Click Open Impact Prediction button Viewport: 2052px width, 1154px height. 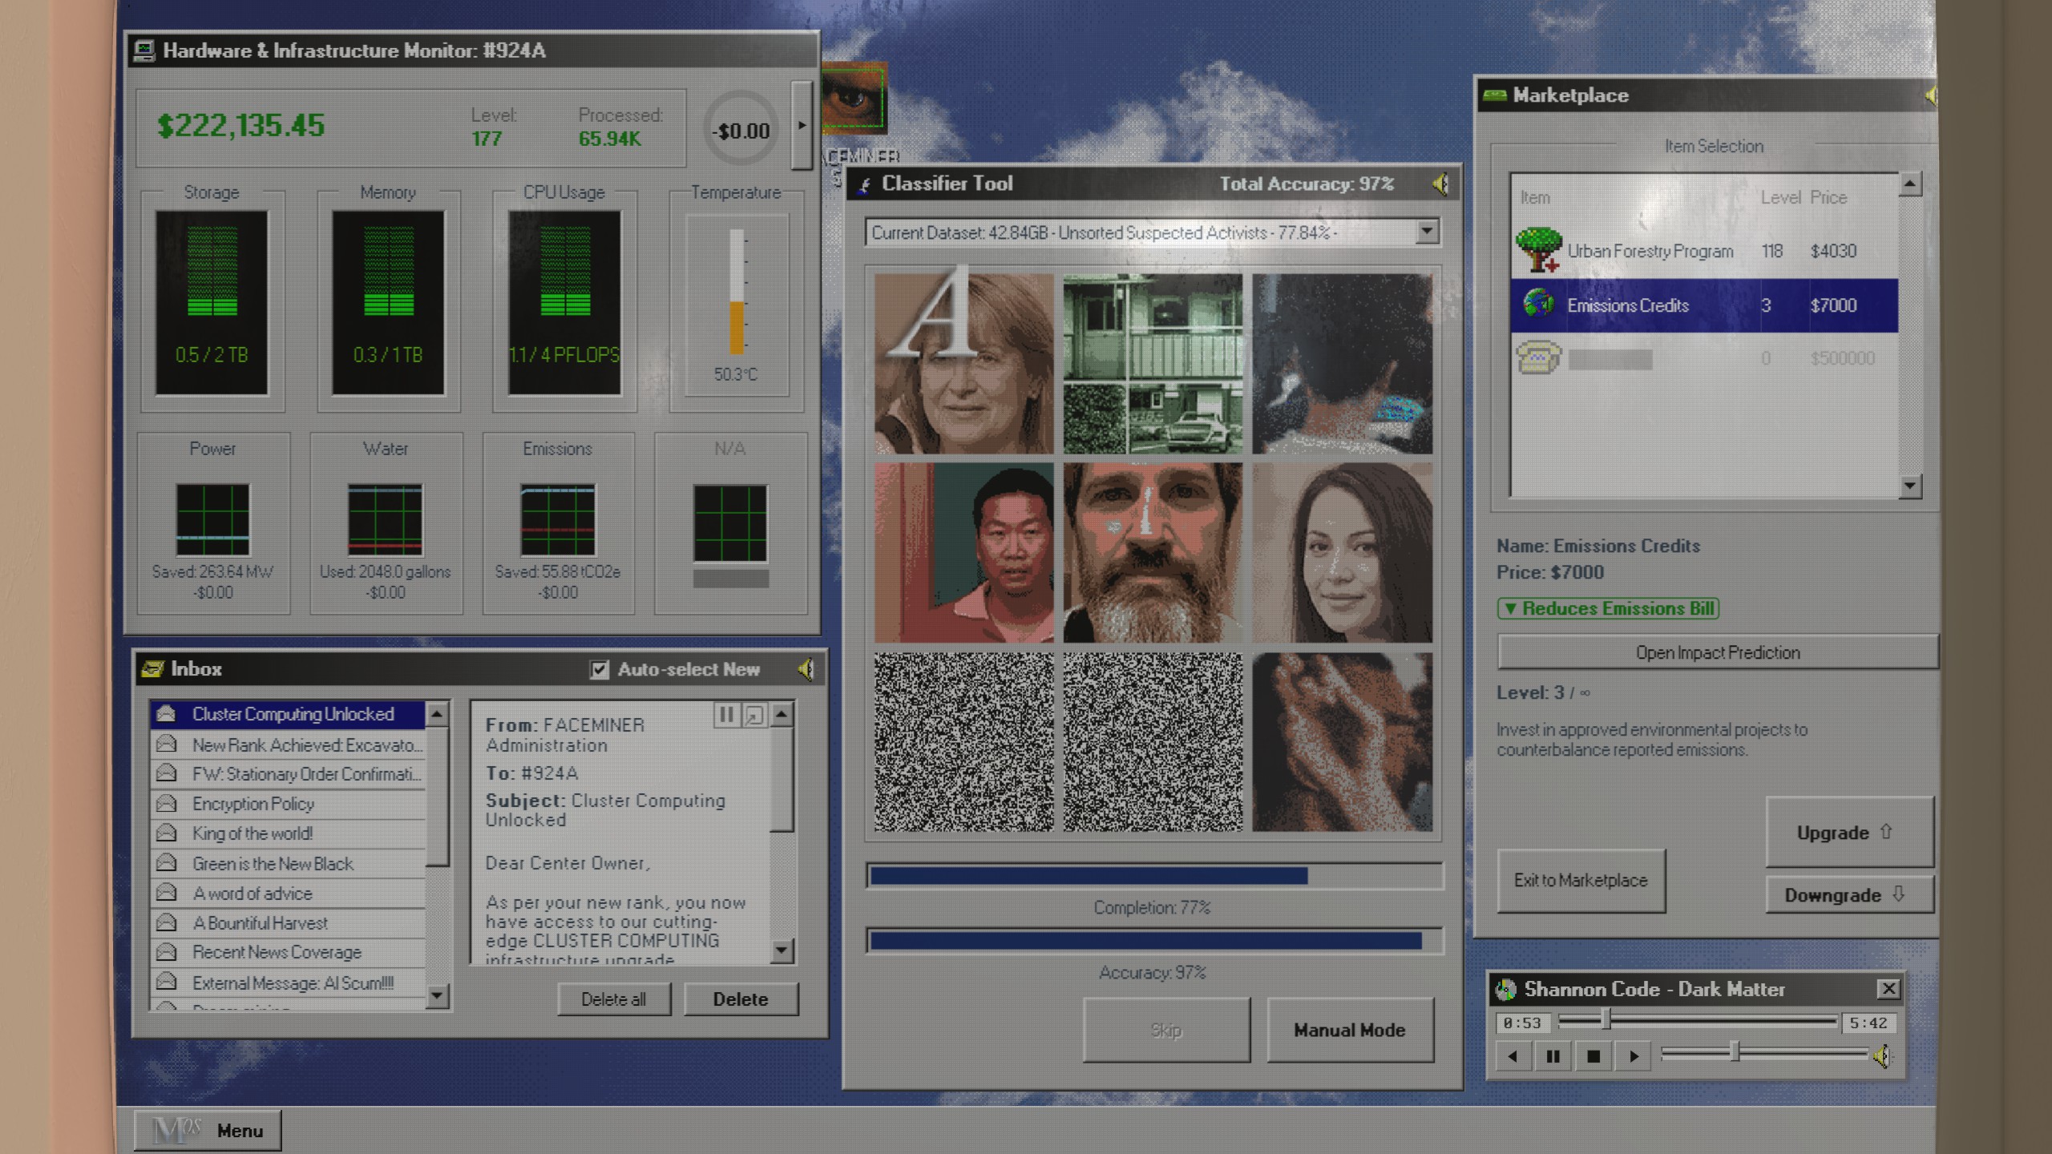[x=1717, y=652]
